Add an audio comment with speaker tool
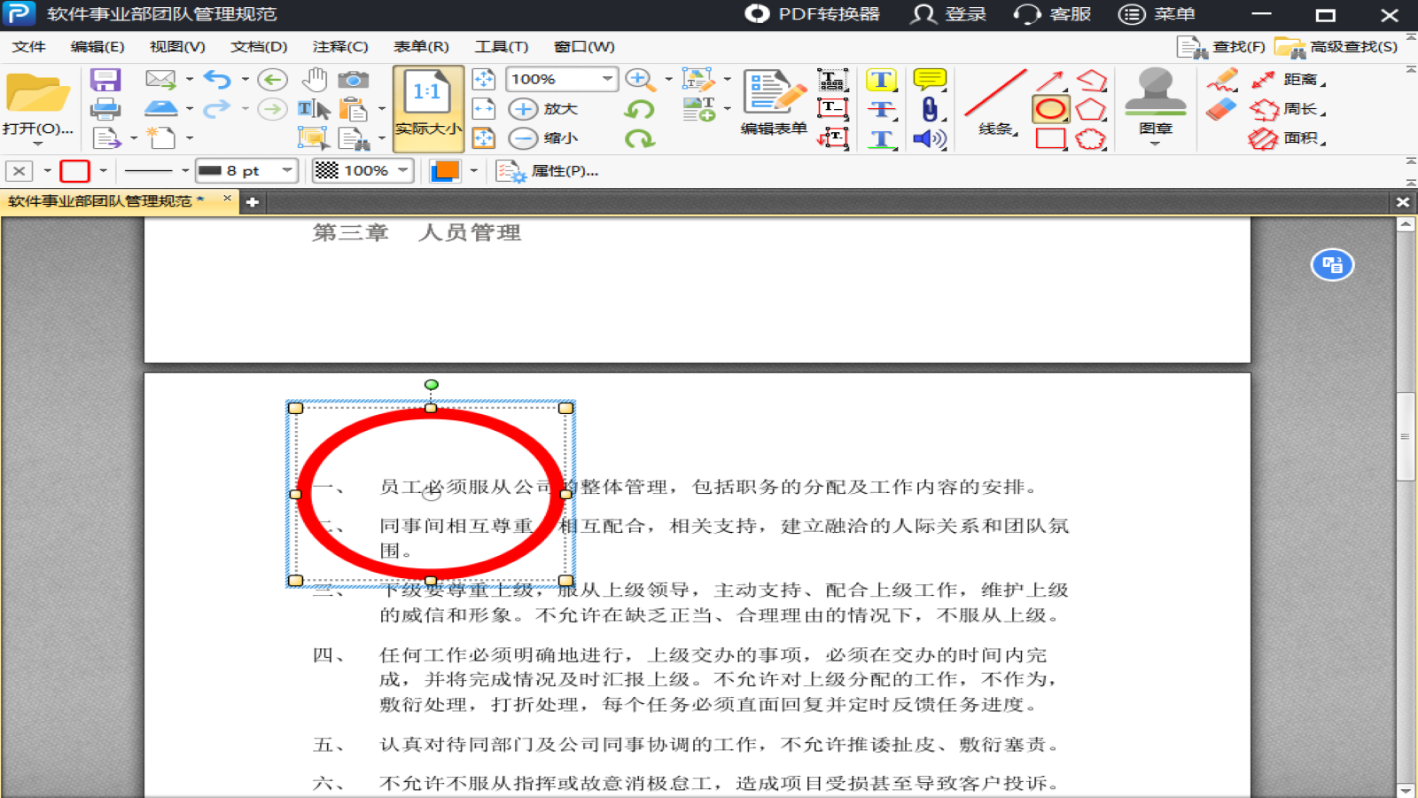Screen dimensions: 1418x798 click(x=928, y=139)
